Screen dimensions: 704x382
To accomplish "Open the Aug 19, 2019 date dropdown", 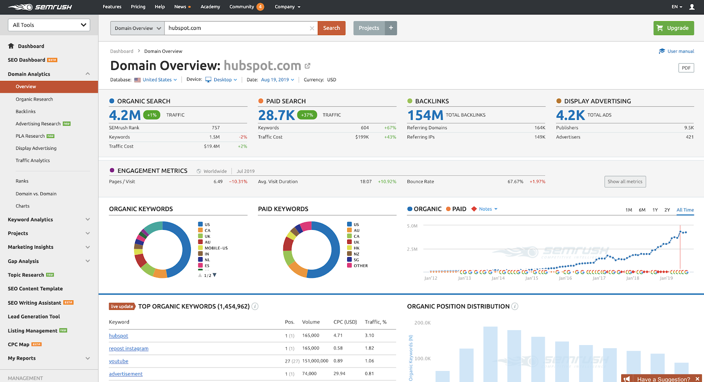I will point(278,80).
